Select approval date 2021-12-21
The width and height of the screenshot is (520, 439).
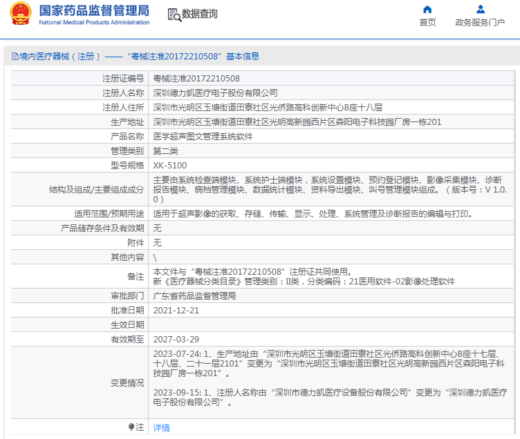pyautogui.click(x=176, y=311)
